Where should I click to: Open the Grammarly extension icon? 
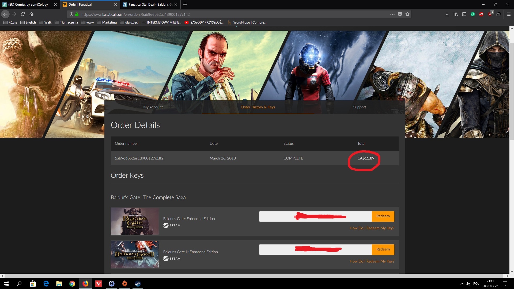473,14
